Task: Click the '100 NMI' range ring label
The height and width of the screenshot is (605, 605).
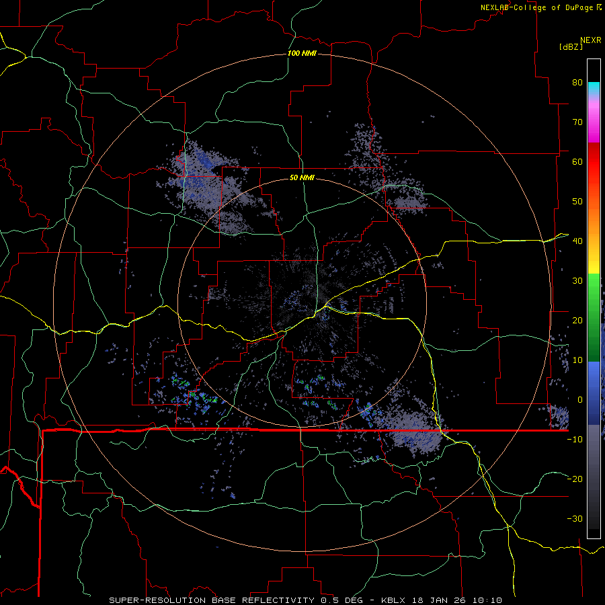Action: point(302,53)
